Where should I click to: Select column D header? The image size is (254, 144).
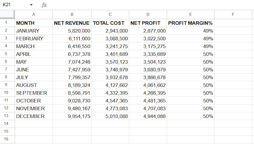point(148,15)
